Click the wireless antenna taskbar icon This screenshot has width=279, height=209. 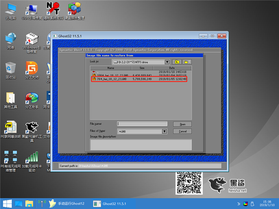tap(42, 204)
